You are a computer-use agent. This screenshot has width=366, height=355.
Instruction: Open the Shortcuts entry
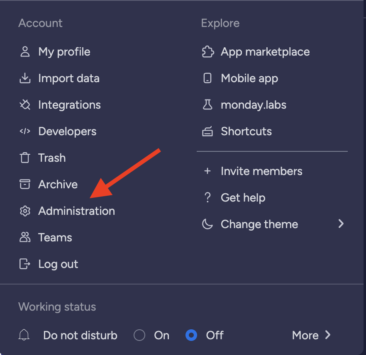pos(246,131)
